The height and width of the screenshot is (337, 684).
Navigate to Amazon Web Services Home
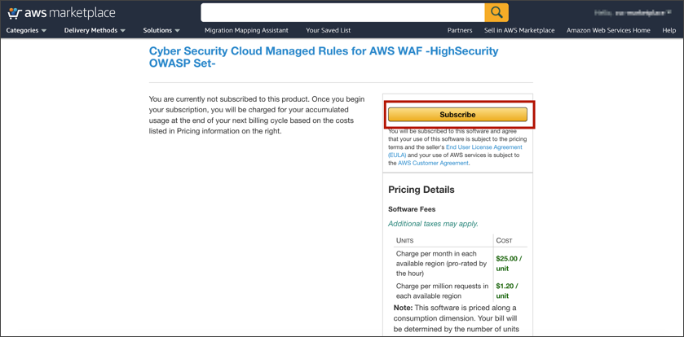click(608, 30)
